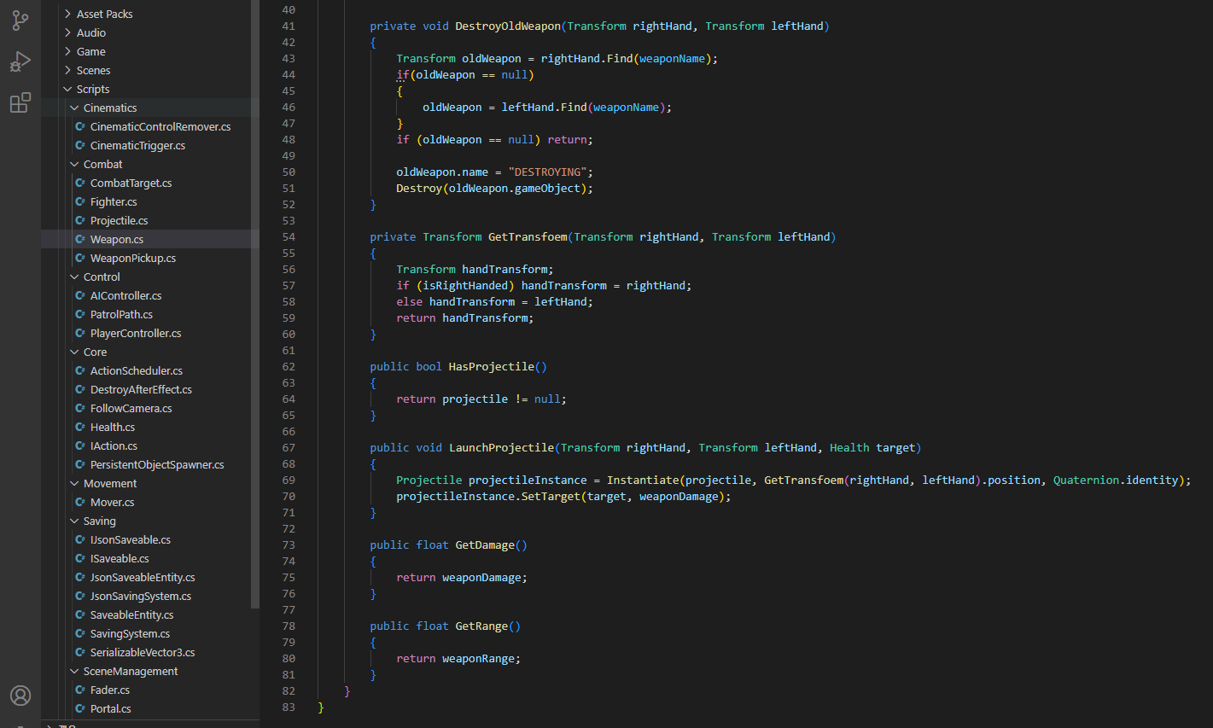Click the C# icon beside Fader.cs

80,690
